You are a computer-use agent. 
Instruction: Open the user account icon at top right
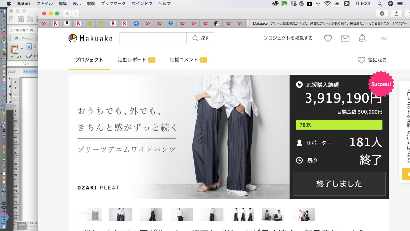point(383,38)
